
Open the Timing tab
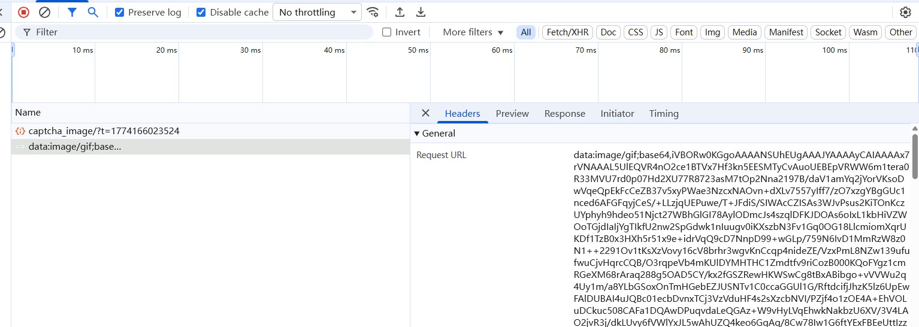(x=664, y=113)
